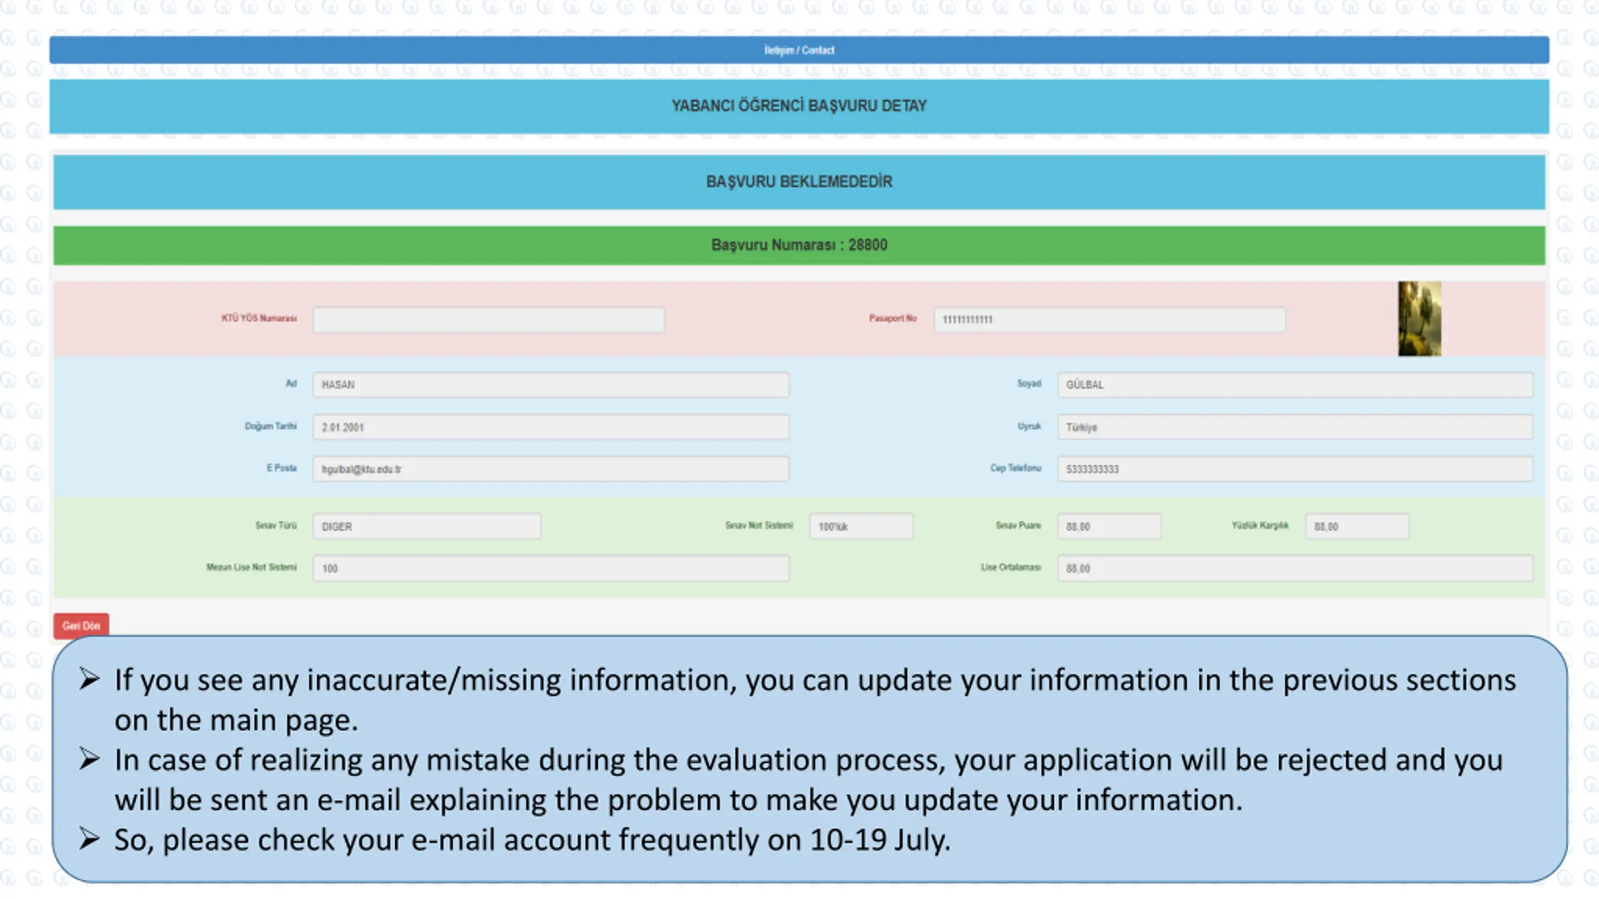Click the Uyruk field showing Türkiye

1295,427
